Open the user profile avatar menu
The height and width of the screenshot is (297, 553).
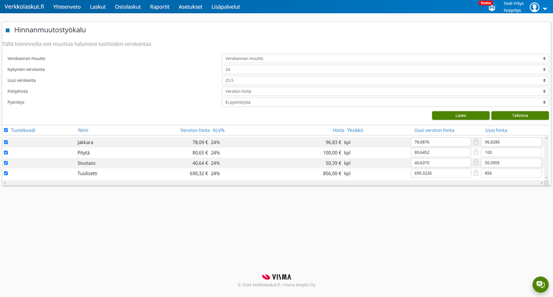coord(534,7)
